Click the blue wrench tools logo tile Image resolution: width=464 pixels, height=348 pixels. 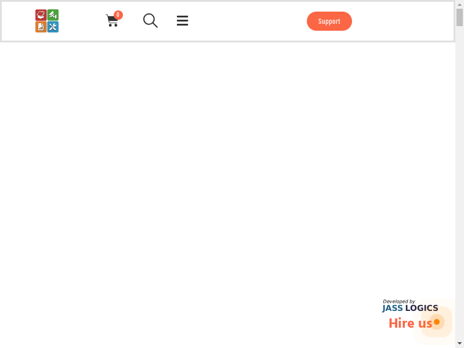53,27
